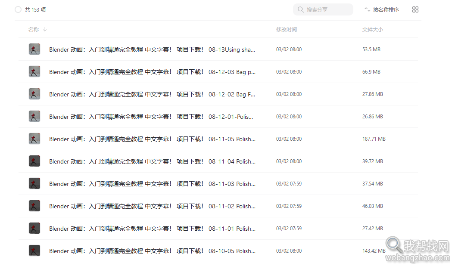Click the 搜索分享 search field

click(323, 9)
